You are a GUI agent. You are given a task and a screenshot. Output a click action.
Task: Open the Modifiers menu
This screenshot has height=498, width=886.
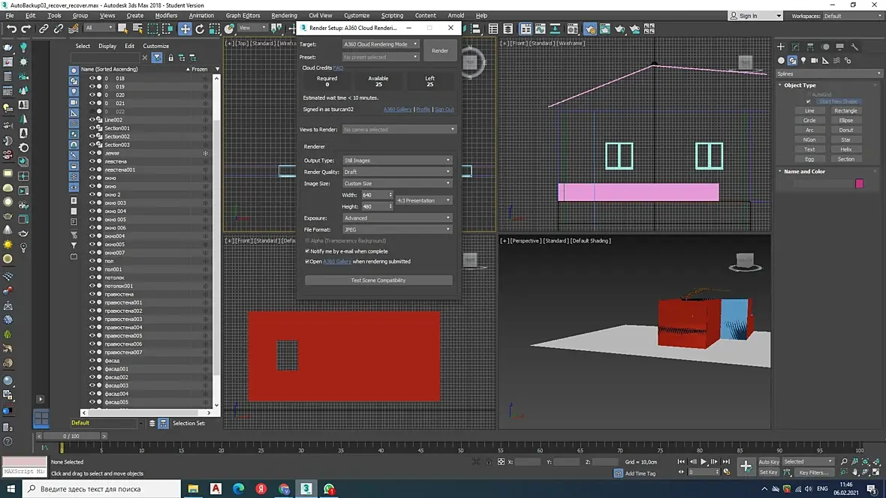point(166,15)
